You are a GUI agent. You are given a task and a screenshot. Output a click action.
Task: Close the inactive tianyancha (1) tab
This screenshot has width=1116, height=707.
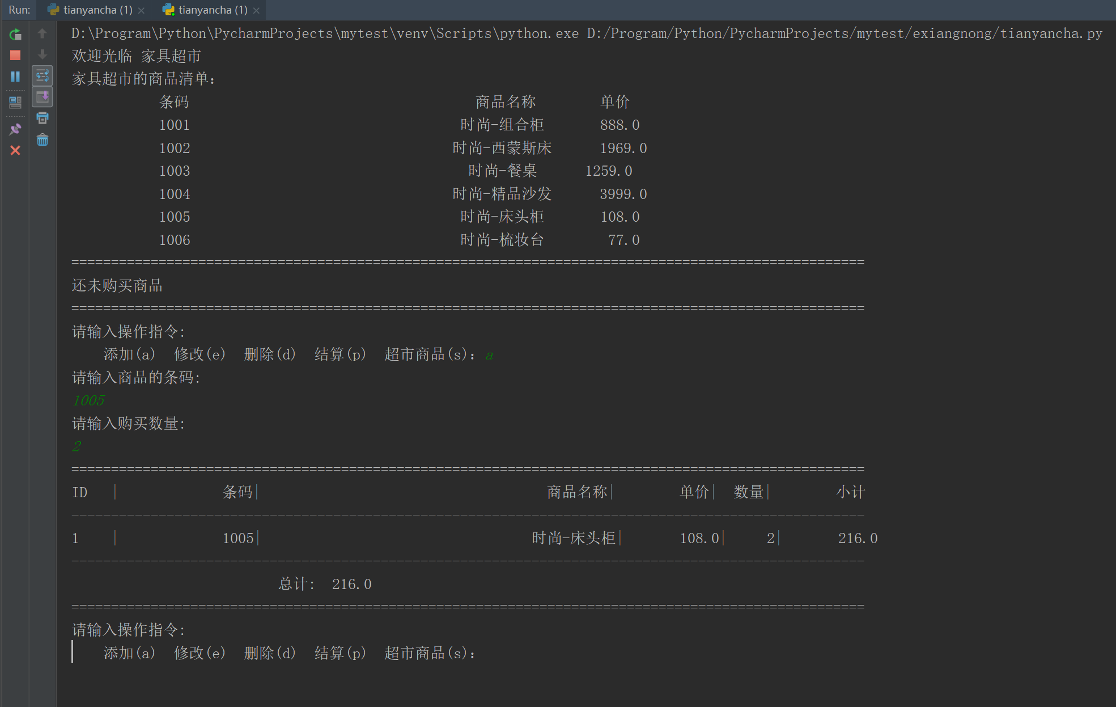click(142, 11)
